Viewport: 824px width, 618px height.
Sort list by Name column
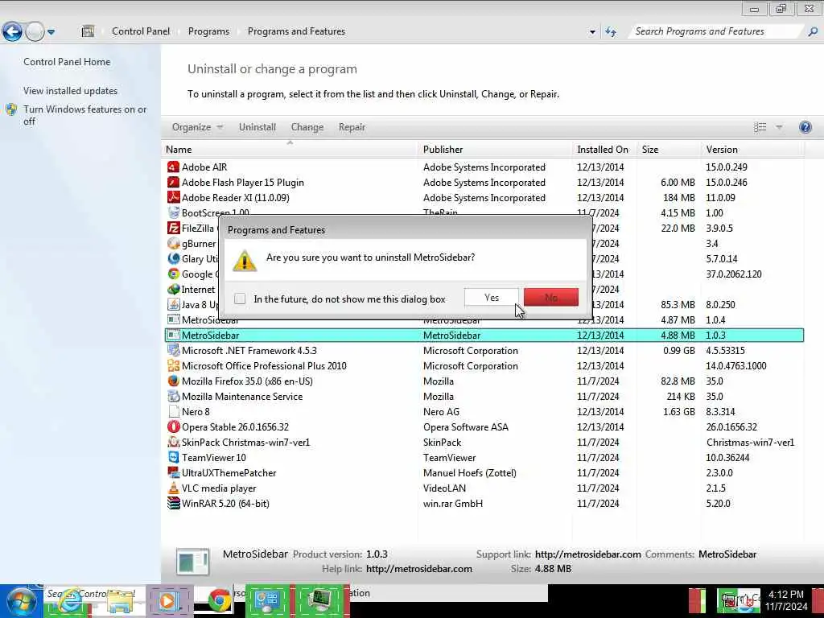290,149
